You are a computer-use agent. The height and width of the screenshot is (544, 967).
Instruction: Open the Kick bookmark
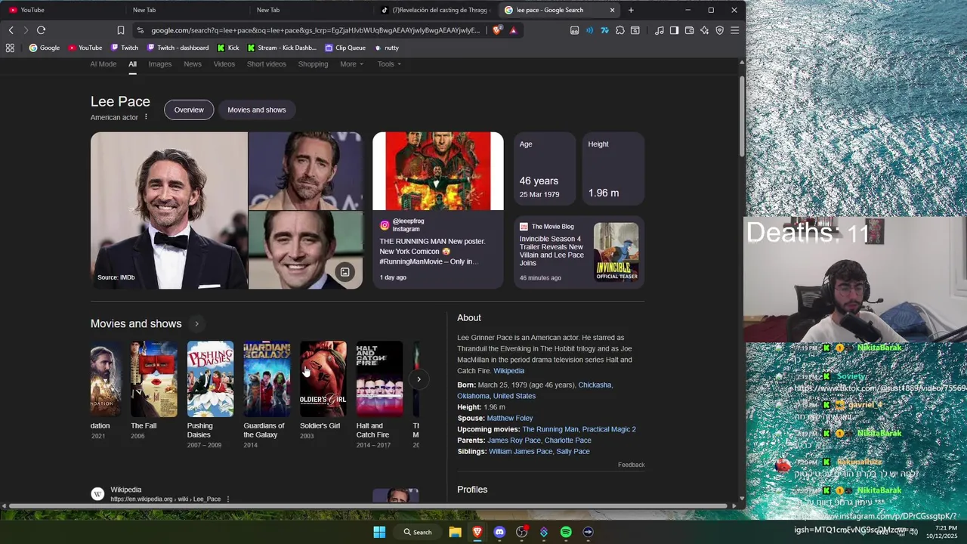228,48
